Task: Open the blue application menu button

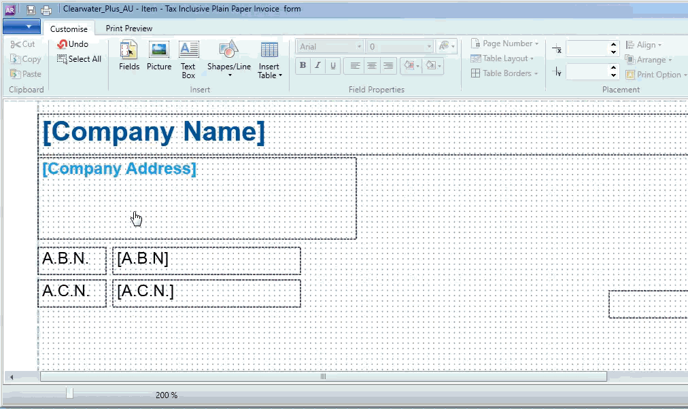Action: (x=21, y=27)
